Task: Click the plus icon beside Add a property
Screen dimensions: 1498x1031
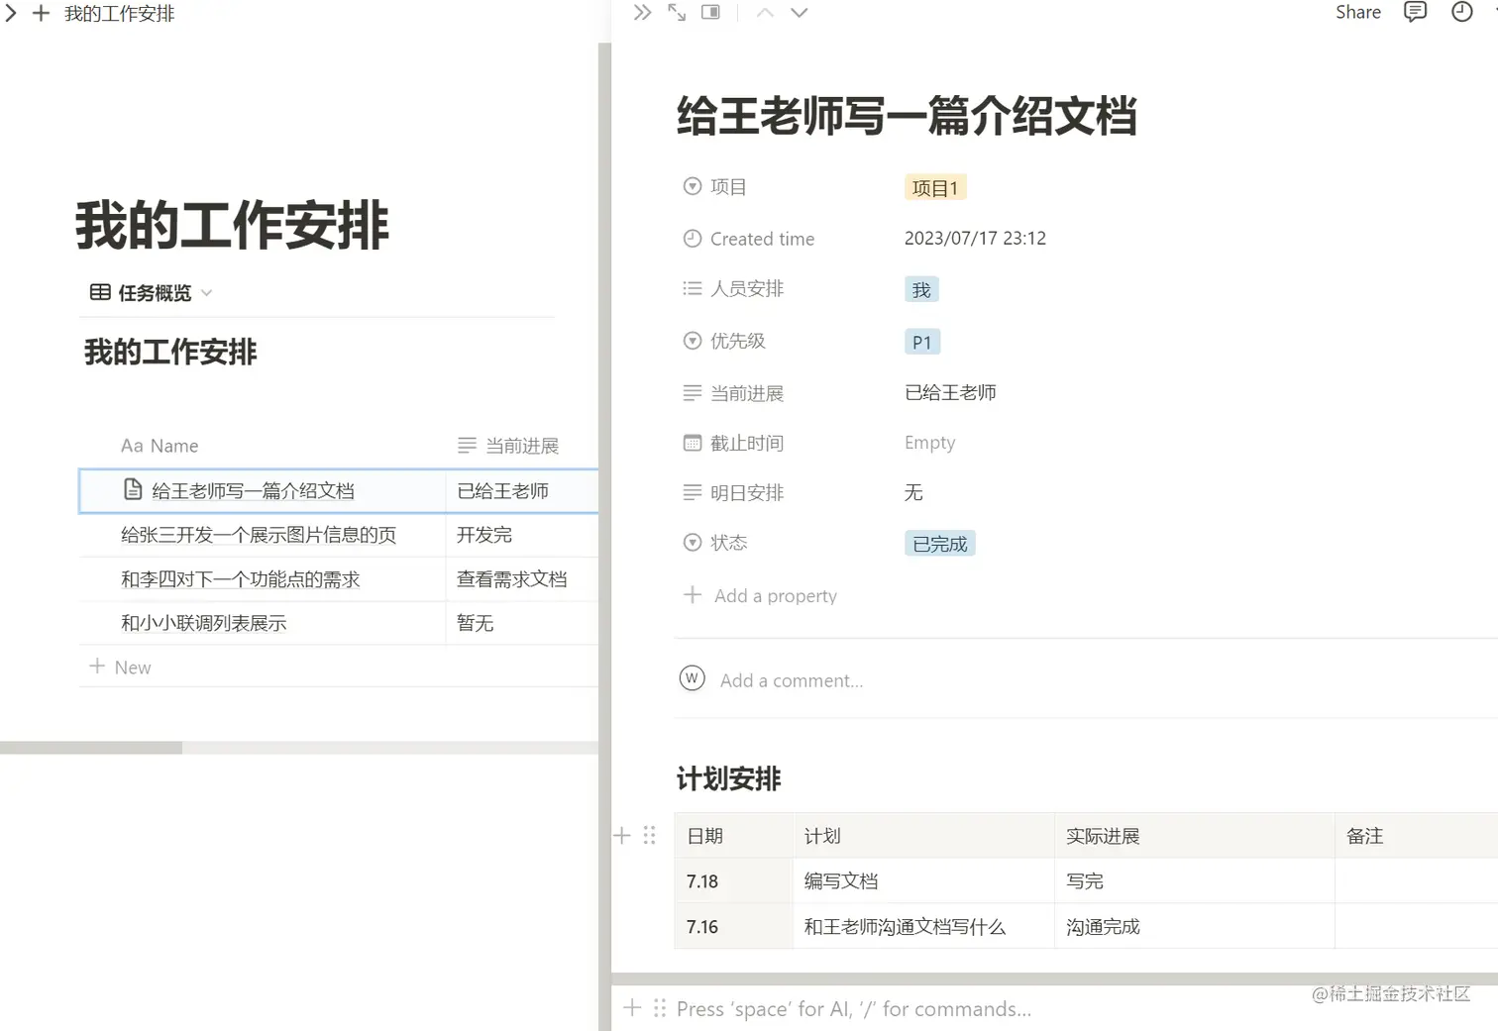Action: coord(693,595)
